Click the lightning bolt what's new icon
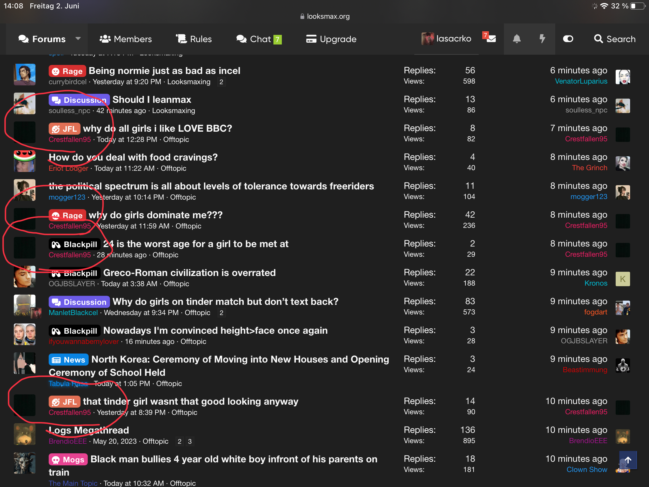Screen dimensions: 649x487 542,39
